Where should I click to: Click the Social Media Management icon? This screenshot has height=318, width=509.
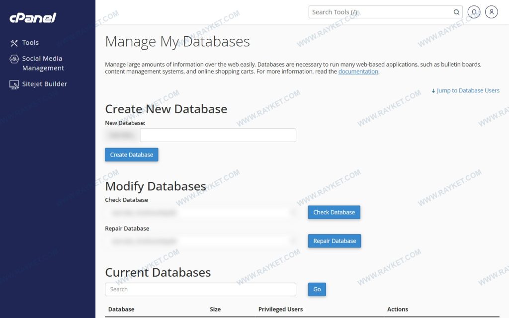[x=14, y=59]
